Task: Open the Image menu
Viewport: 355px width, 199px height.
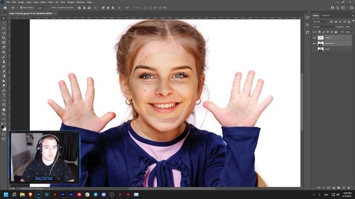Action: click(x=21, y=2)
